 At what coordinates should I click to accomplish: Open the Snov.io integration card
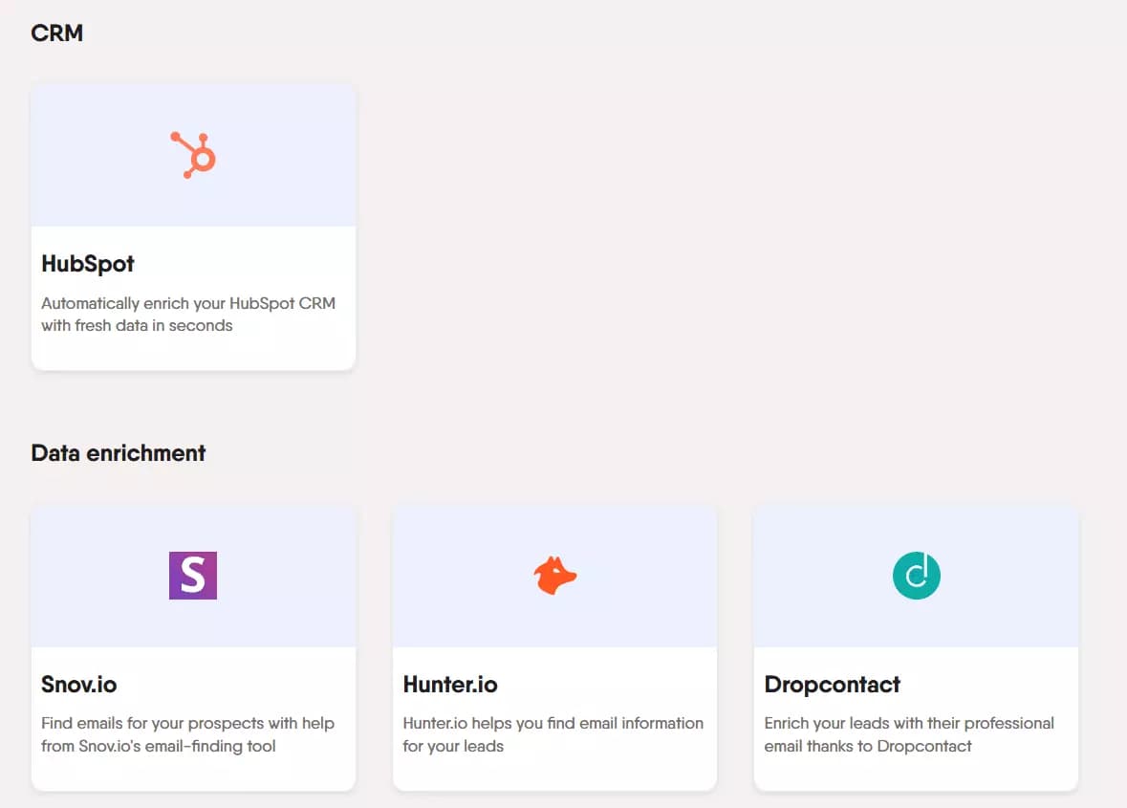click(x=193, y=645)
